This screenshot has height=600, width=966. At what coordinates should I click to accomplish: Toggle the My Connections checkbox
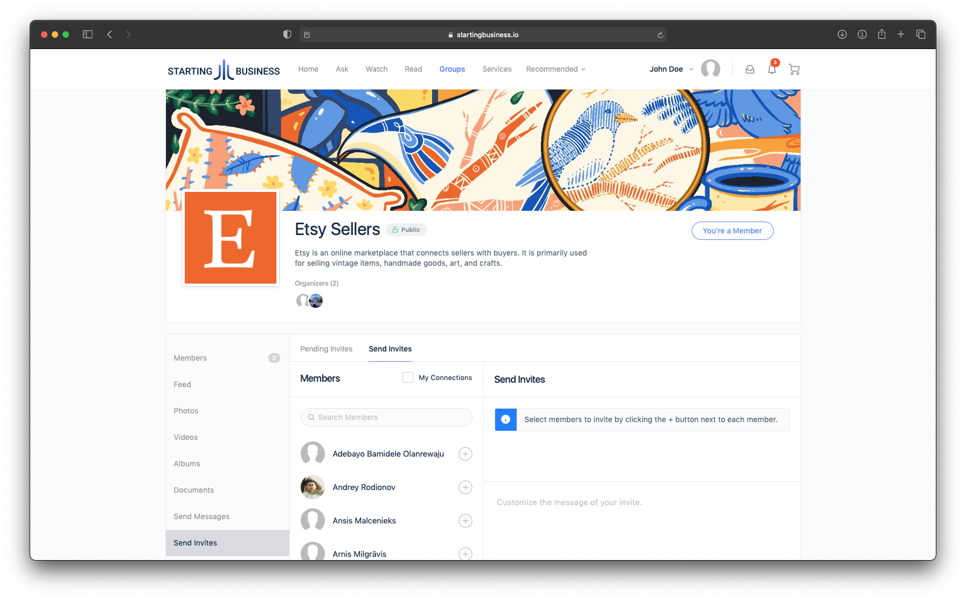tap(408, 377)
